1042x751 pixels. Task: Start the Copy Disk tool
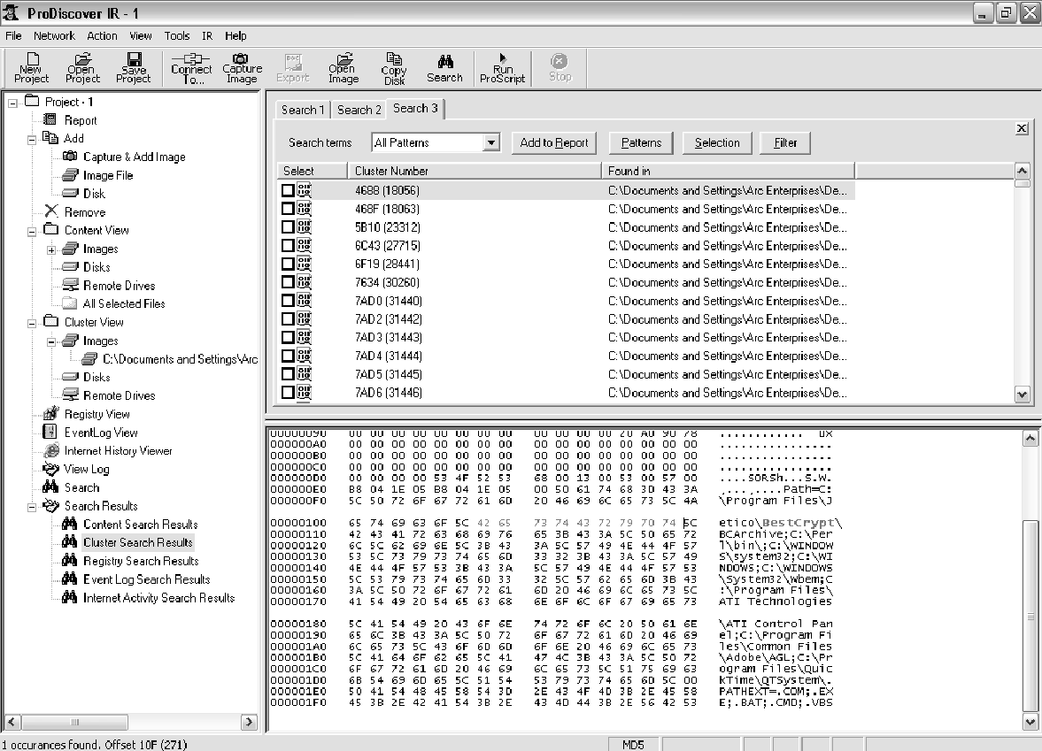(393, 68)
